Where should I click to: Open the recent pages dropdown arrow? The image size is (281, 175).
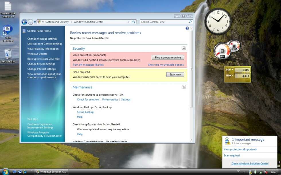pyautogui.click(x=35, y=22)
